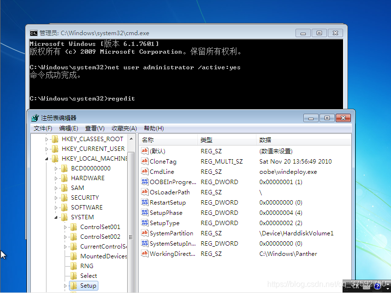Click the tree pane scroll-up arrow

[131, 139]
